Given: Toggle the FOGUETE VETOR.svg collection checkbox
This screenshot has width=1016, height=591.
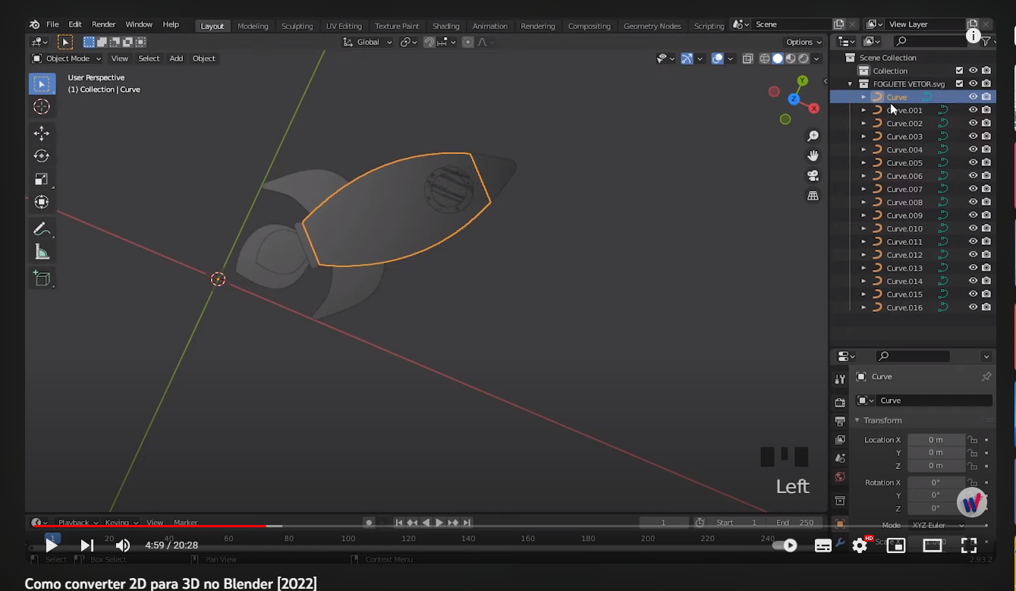Looking at the screenshot, I should coord(960,83).
